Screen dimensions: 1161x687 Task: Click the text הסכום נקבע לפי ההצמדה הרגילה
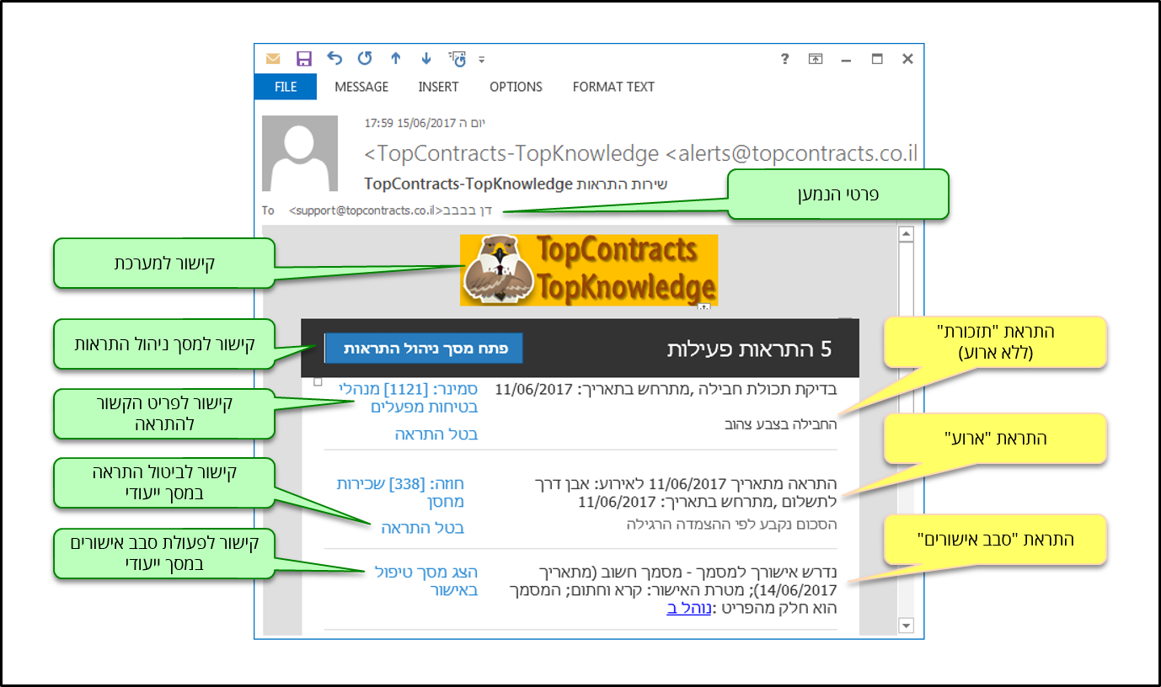click(731, 524)
